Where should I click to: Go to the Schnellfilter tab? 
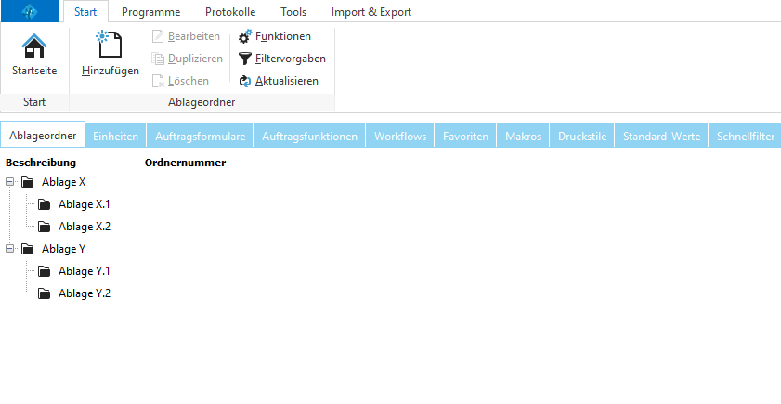click(x=746, y=137)
